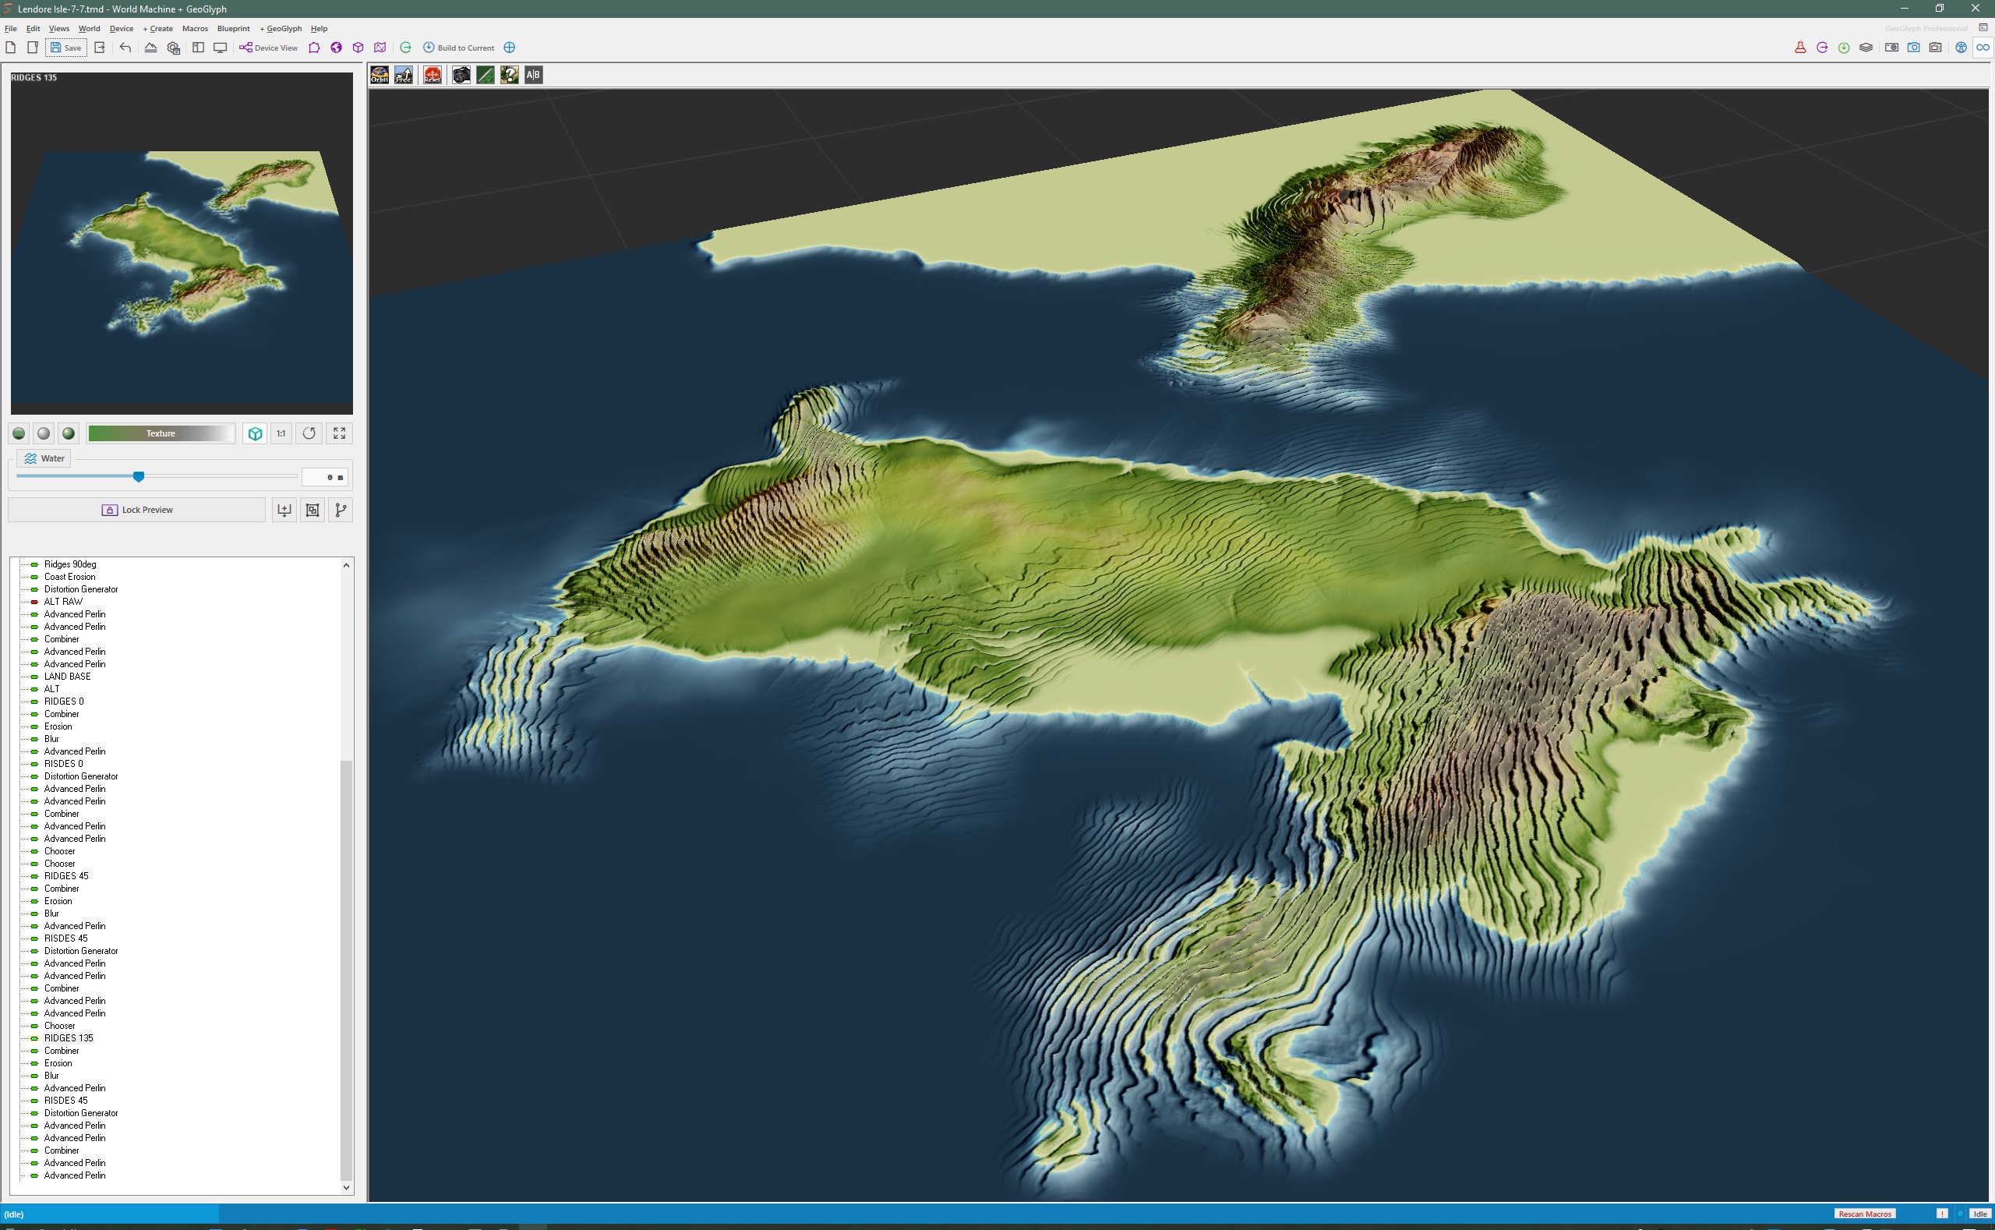Toggle the 3D cube preview mode
Screen dimensions: 1995x1230
(256, 433)
